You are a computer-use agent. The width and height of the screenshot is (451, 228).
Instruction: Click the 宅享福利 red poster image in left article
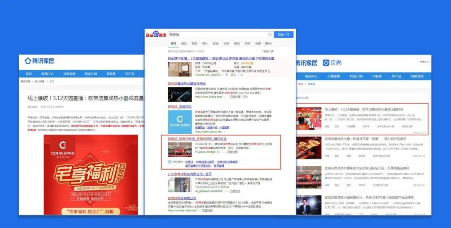91,175
